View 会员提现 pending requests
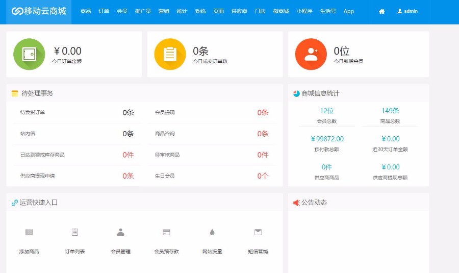This screenshot has width=459, height=273. pyautogui.click(x=165, y=112)
